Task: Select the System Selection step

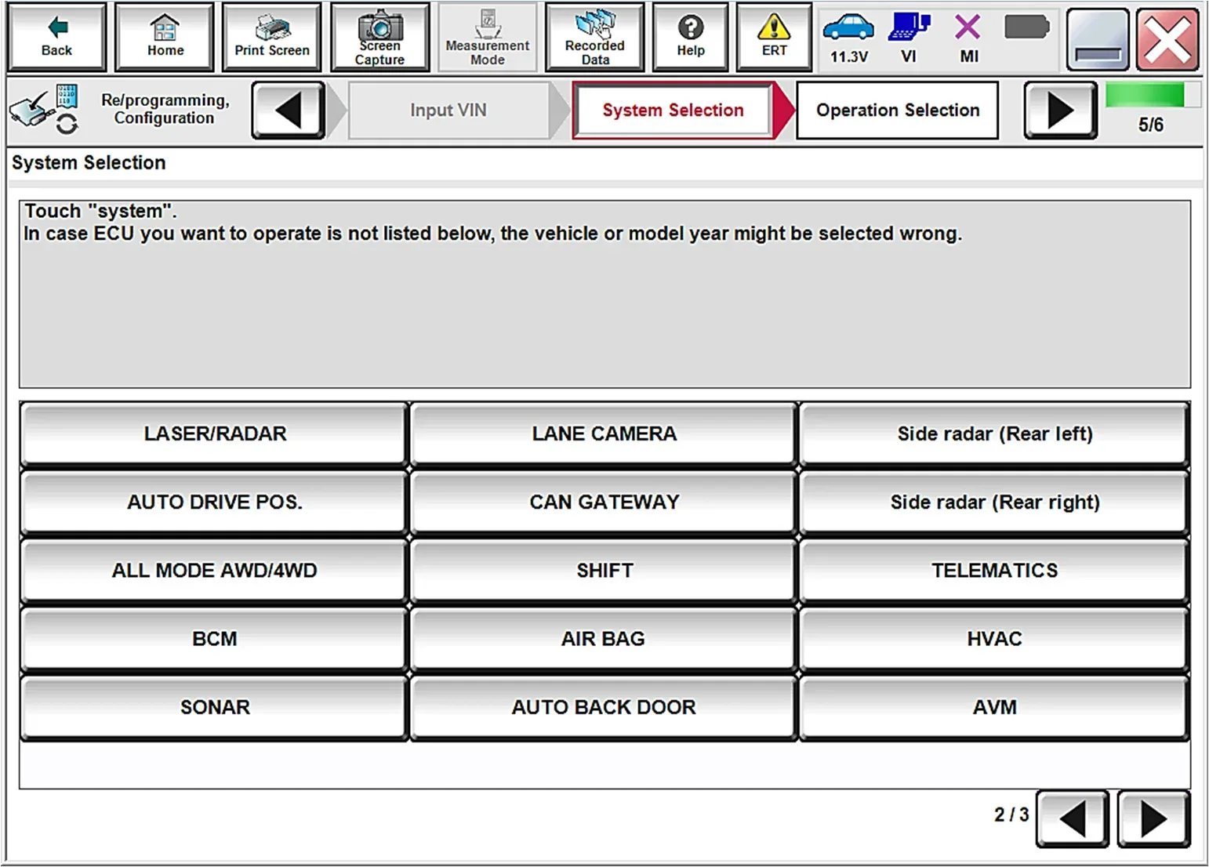Action: [673, 111]
